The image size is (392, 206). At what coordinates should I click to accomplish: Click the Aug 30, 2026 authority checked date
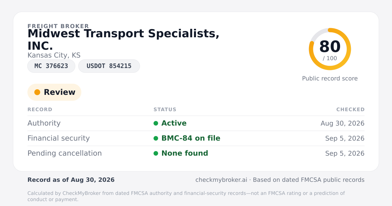click(x=343, y=123)
